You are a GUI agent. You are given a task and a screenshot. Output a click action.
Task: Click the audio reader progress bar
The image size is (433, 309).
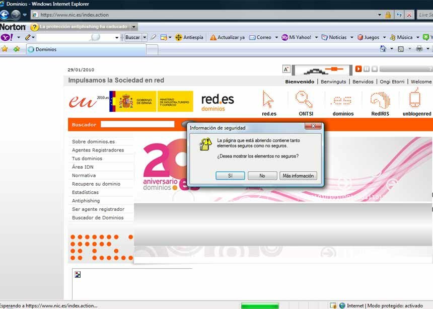click(405, 69)
